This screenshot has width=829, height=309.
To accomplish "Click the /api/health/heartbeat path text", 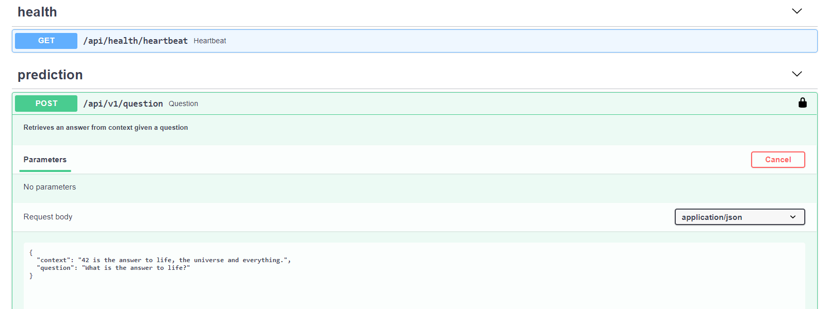I will [x=135, y=41].
